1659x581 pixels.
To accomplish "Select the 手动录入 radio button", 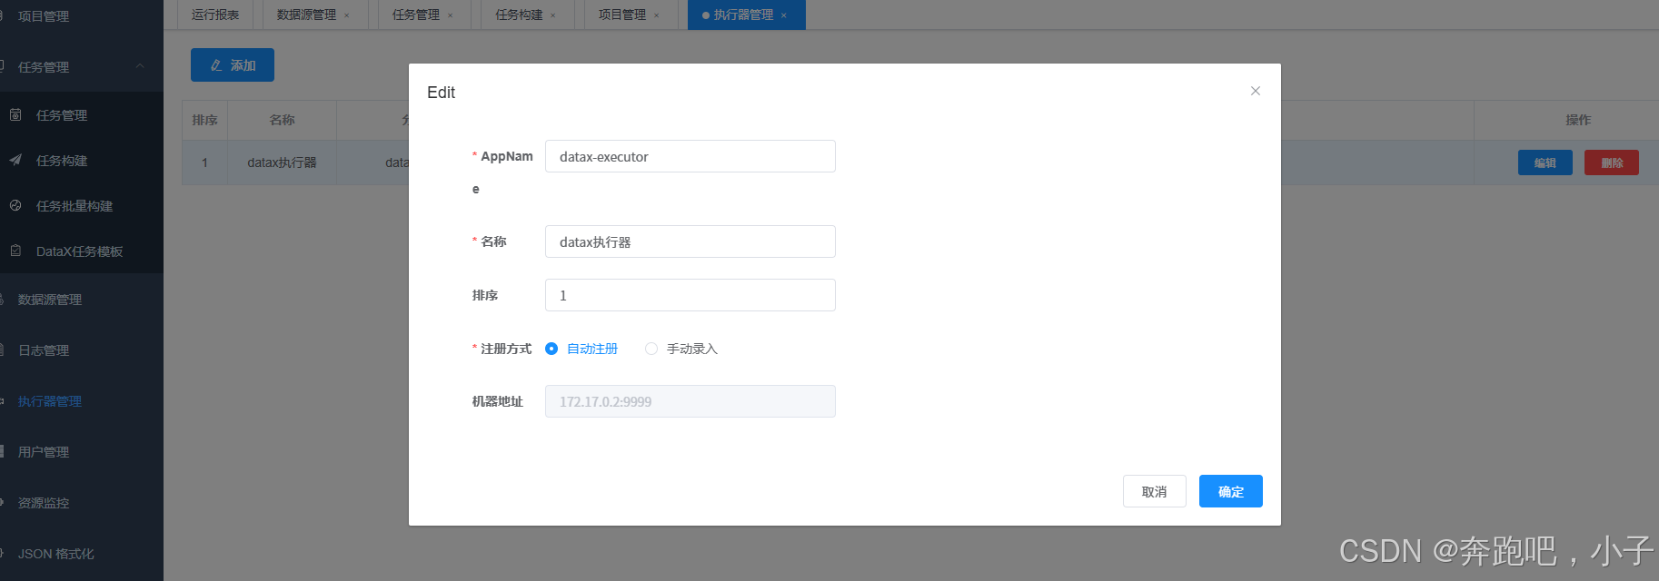I will [651, 349].
